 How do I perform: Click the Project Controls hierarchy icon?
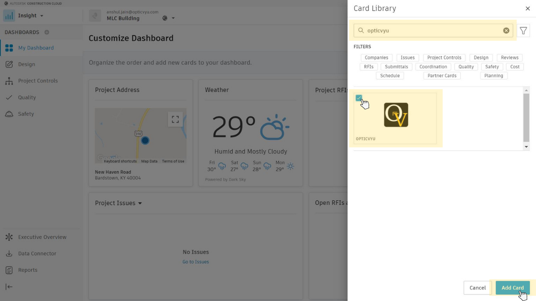[9, 81]
